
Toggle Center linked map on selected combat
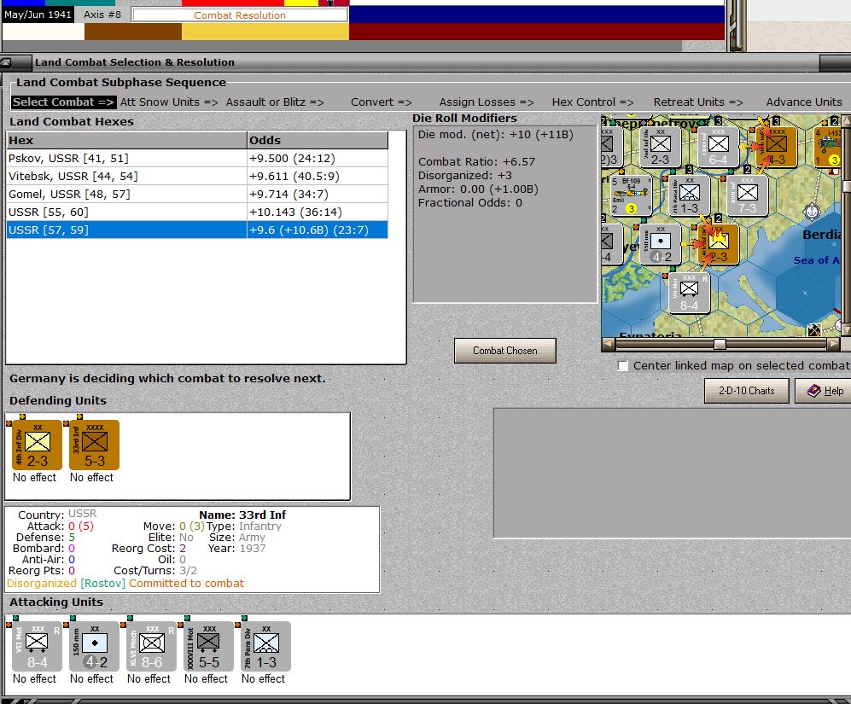(623, 366)
